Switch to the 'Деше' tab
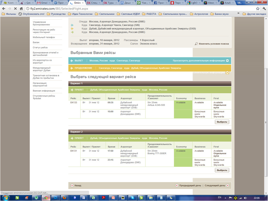This screenshot has height=201, width=268. tap(127, 3)
